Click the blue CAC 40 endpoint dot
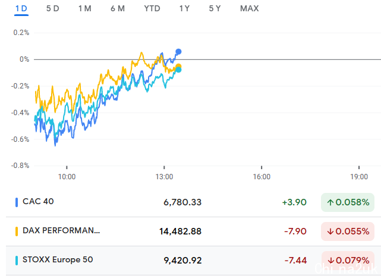The width and height of the screenshot is (381, 276). coord(178,52)
